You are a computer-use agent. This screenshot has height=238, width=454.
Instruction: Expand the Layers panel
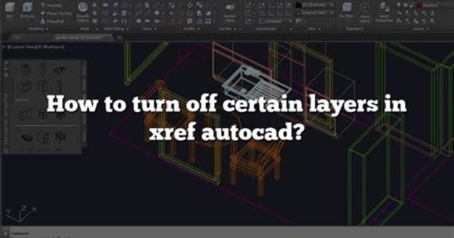tap(422, 29)
